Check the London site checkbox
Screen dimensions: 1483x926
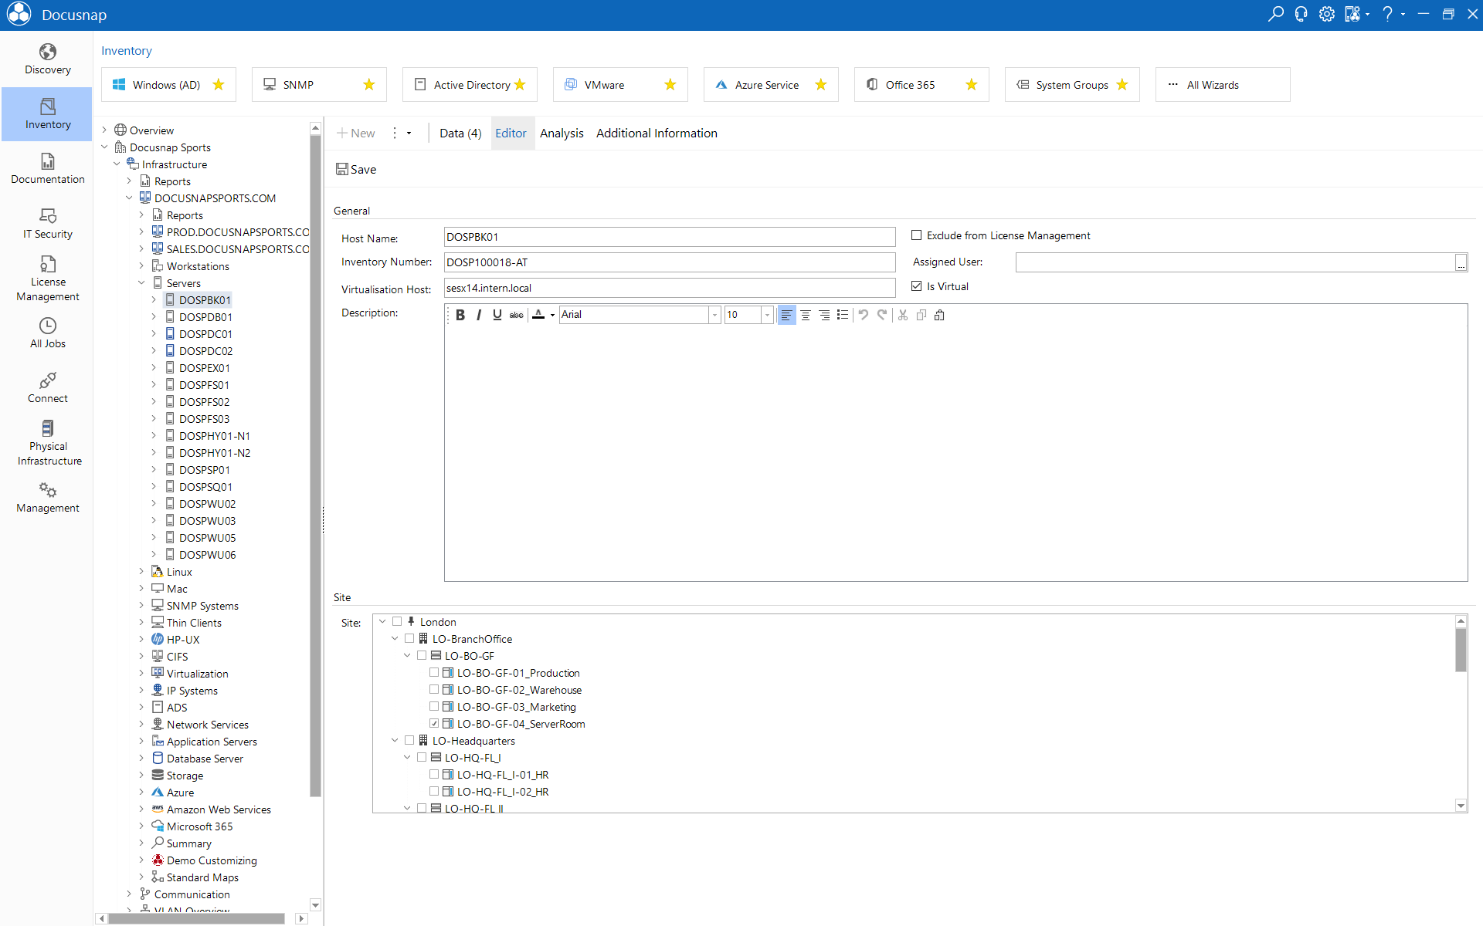point(397,621)
